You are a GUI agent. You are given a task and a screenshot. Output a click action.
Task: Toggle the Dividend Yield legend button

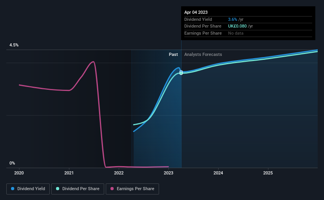(28, 189)
